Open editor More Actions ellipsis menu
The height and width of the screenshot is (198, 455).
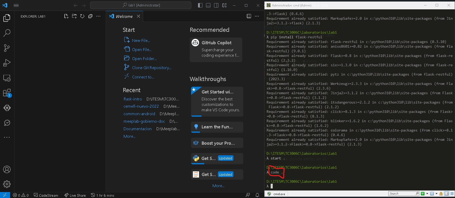click(x=257, y=16)
